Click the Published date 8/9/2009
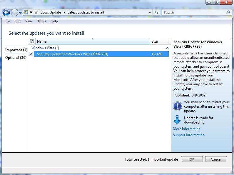The width and height of the screenshot is (234, 175). pyautogui.click(x=198, y=95)
